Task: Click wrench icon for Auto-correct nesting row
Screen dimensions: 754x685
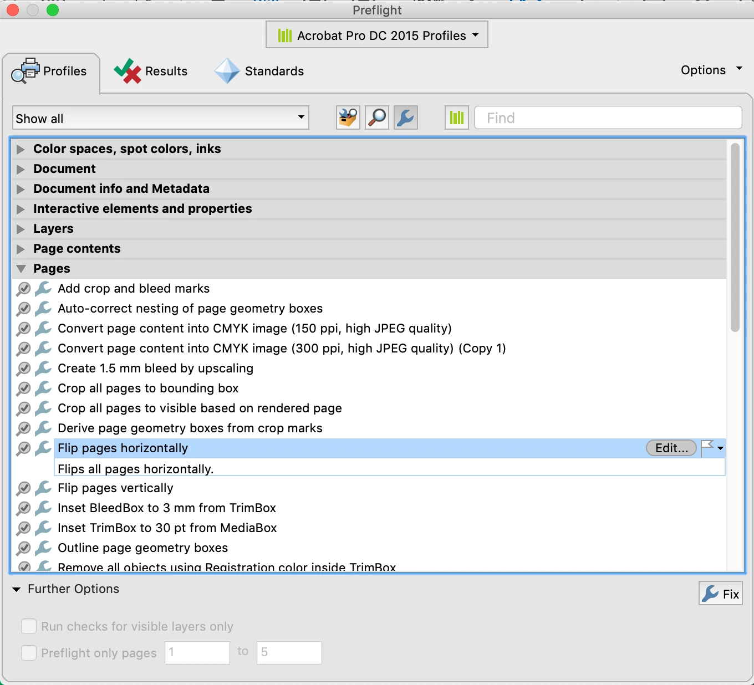Action: pyautogui.click(x=43, y=308)
